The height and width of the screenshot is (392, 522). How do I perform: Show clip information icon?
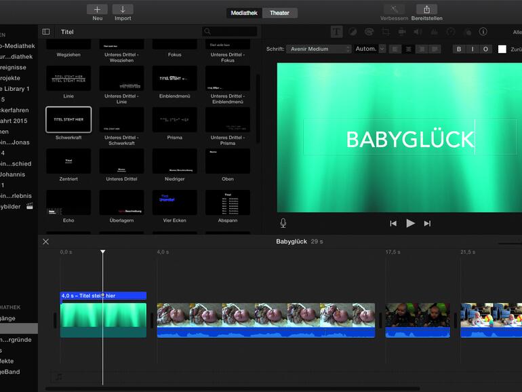pyautogui.click(x=483, y=32)
